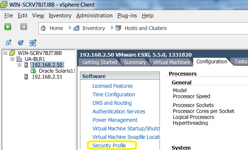This screenshot has height=150, width=248.
Task: Click the Processor Speed label
Action: point(191,96)
